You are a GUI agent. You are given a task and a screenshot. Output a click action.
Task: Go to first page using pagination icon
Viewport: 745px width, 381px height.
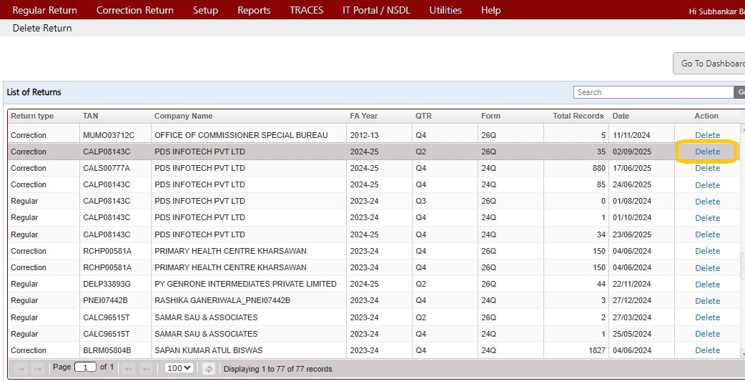click(21, 369)
